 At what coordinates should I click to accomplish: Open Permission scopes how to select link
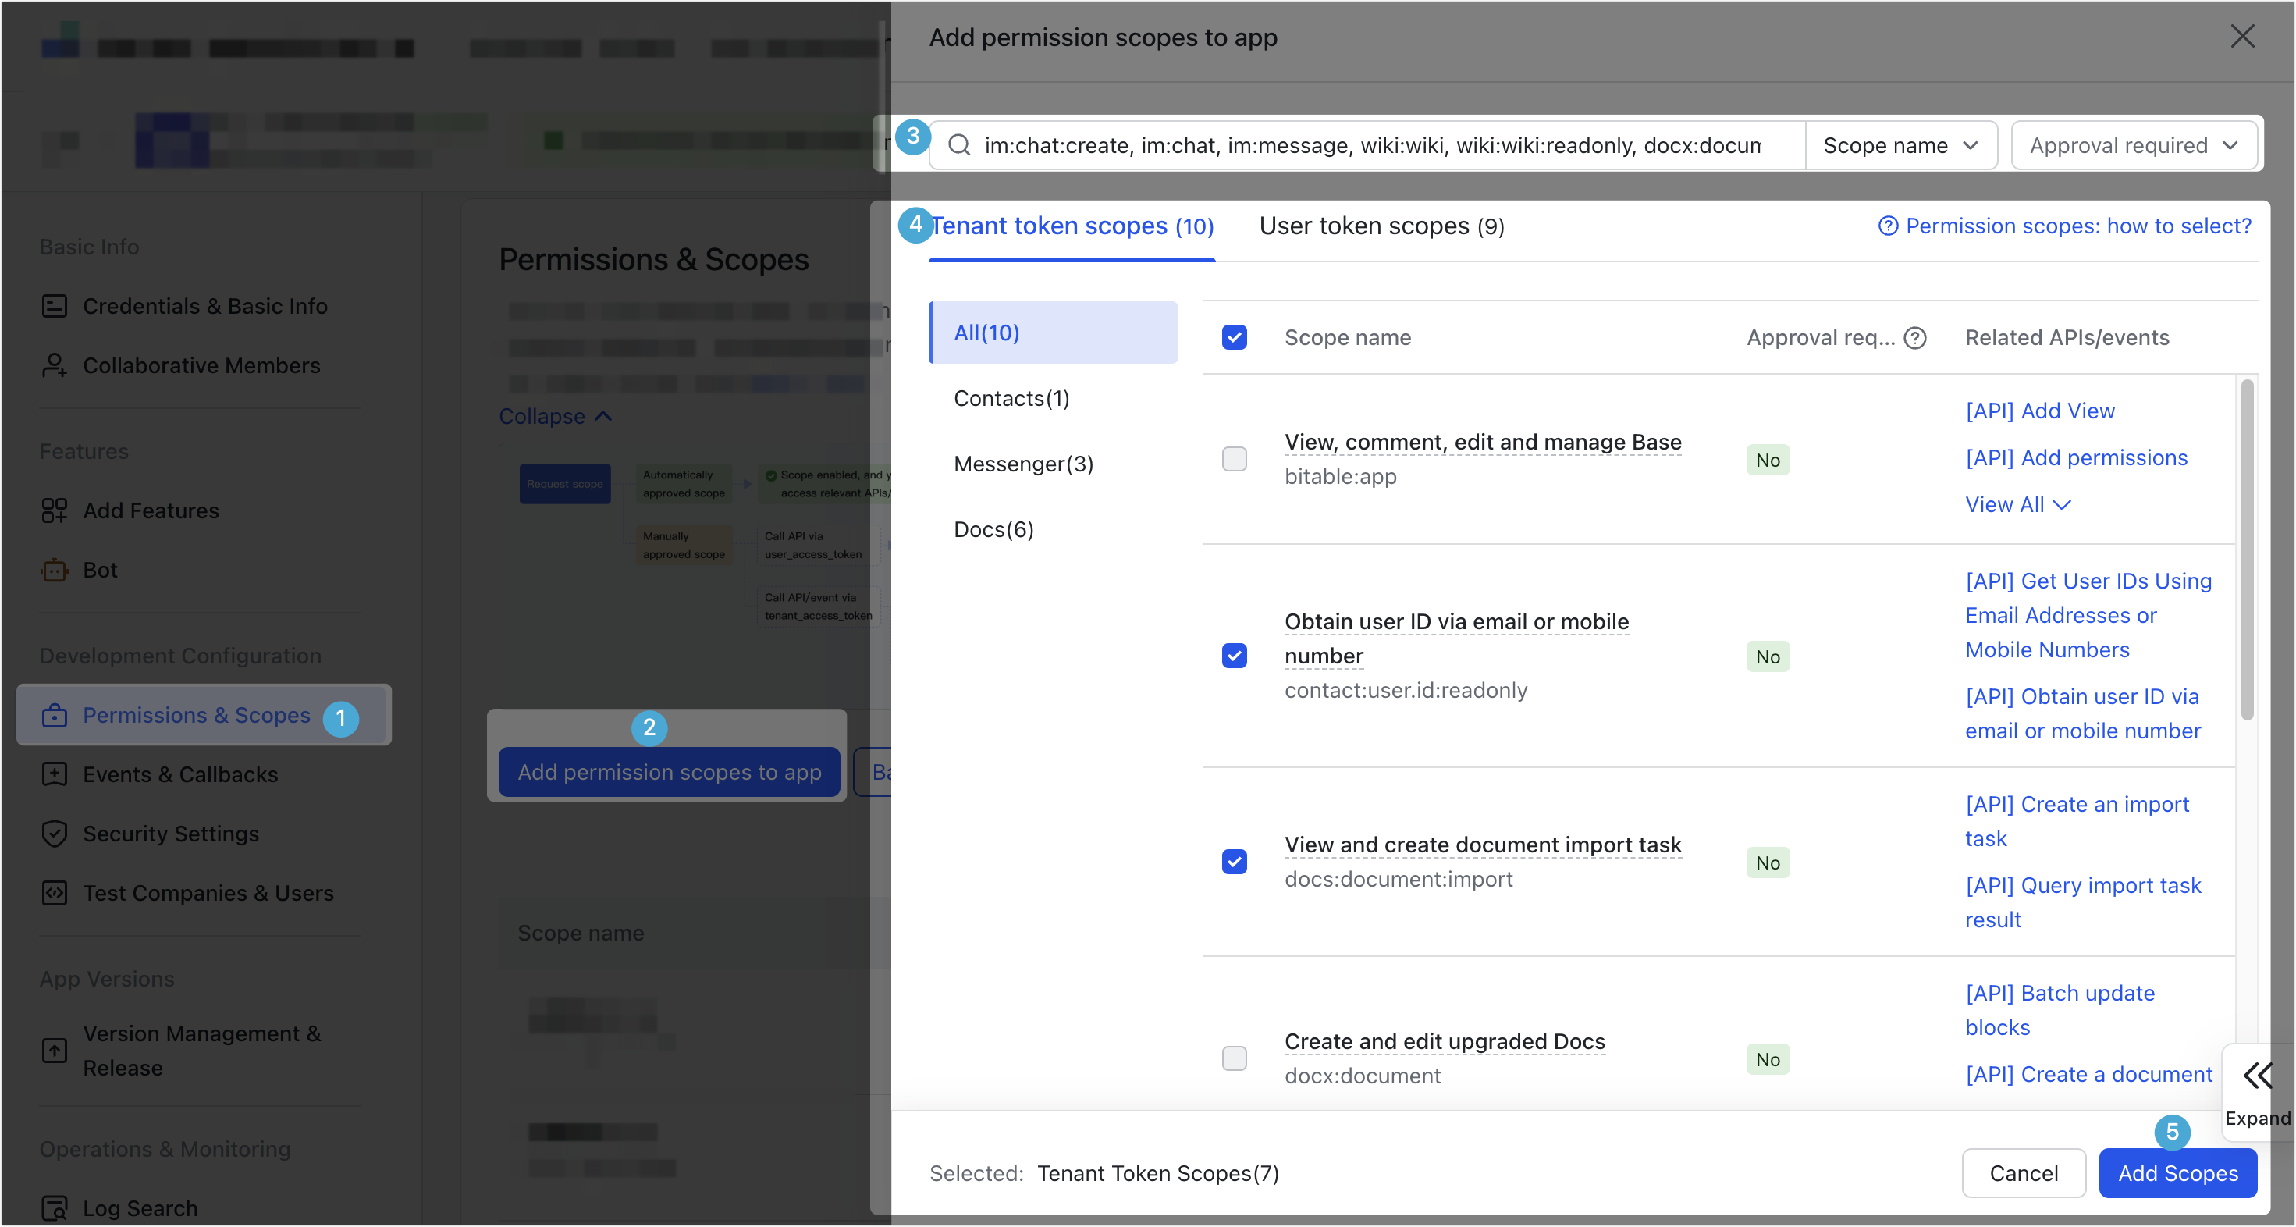[x=2064, y=226]
